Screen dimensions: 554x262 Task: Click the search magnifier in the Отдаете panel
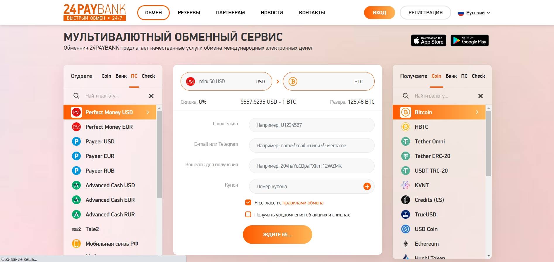[76, 96]
